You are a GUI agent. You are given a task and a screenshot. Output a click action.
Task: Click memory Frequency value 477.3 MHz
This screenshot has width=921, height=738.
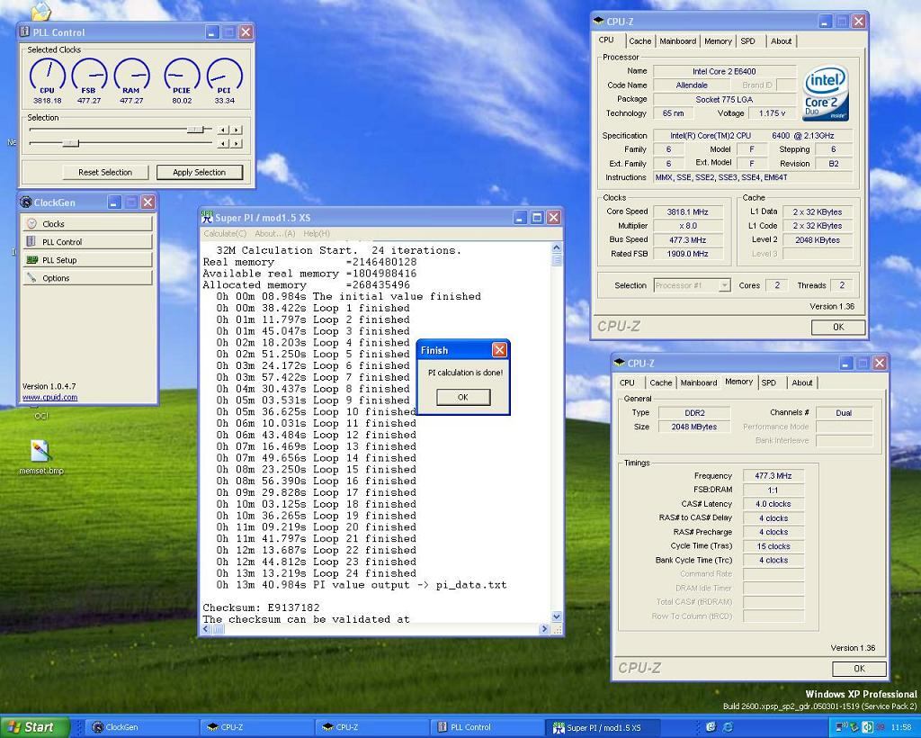pos(773,476)
